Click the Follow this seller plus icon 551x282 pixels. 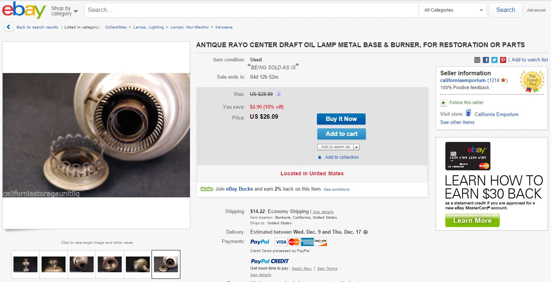coord(443,103)
